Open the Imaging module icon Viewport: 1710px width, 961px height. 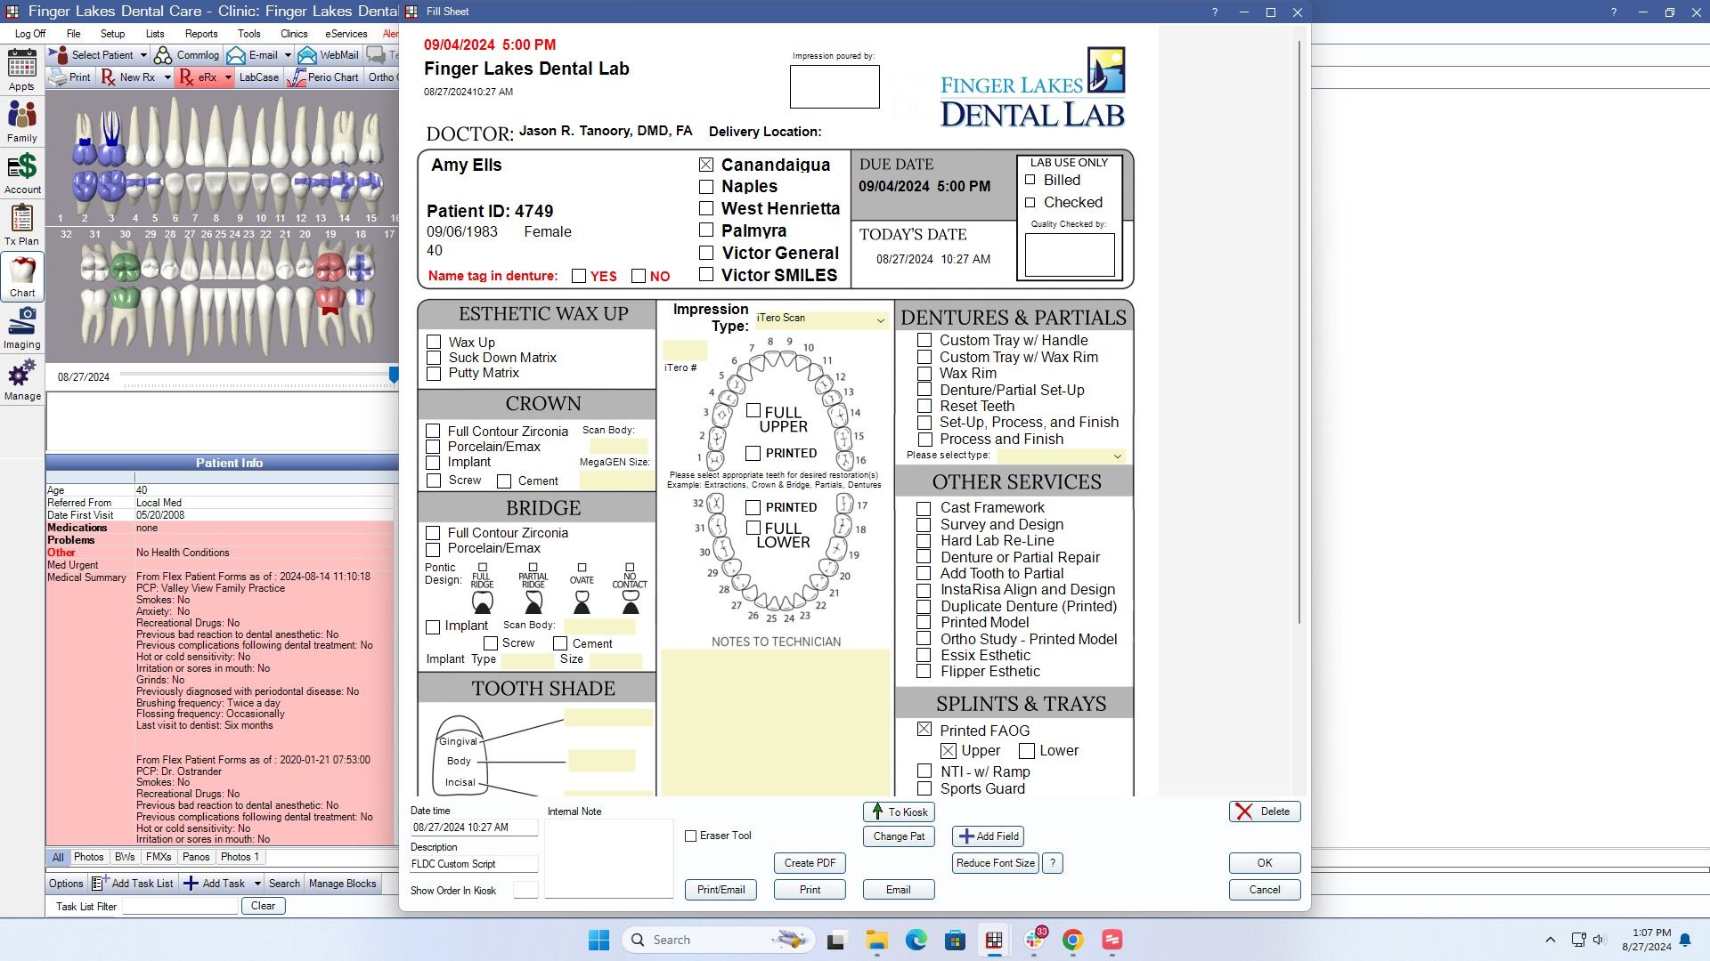pos(22,328)
